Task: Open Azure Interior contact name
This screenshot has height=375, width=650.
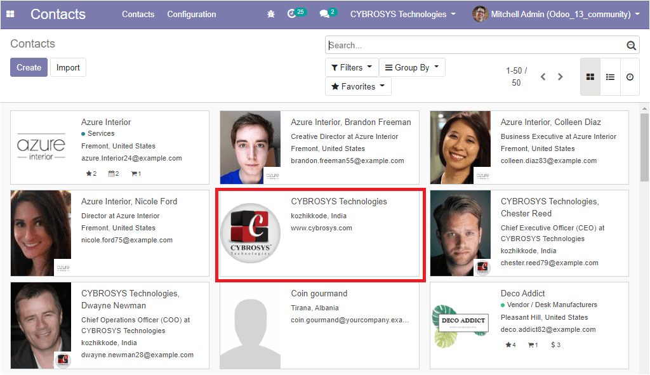Action: (x=106, y=122)
